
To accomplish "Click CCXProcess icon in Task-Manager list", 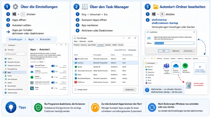I will (x=76, y=82).
